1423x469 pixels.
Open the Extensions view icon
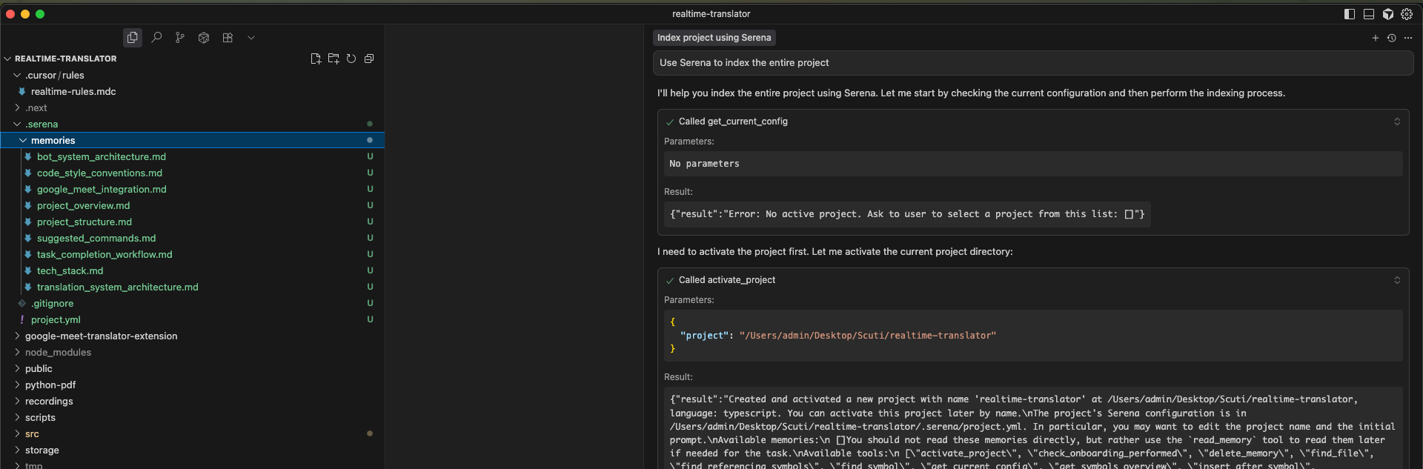[x=228, y=38]
